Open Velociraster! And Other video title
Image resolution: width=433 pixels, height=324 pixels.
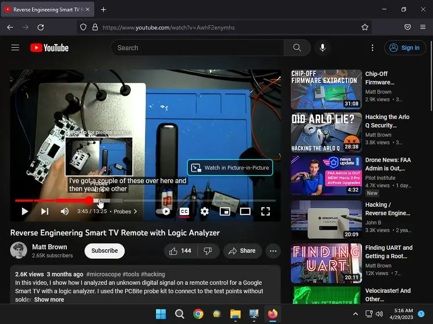click(388, 295)
